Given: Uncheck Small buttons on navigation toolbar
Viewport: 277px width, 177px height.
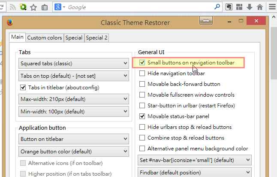Looking at the screenshot, I should 142,62.
